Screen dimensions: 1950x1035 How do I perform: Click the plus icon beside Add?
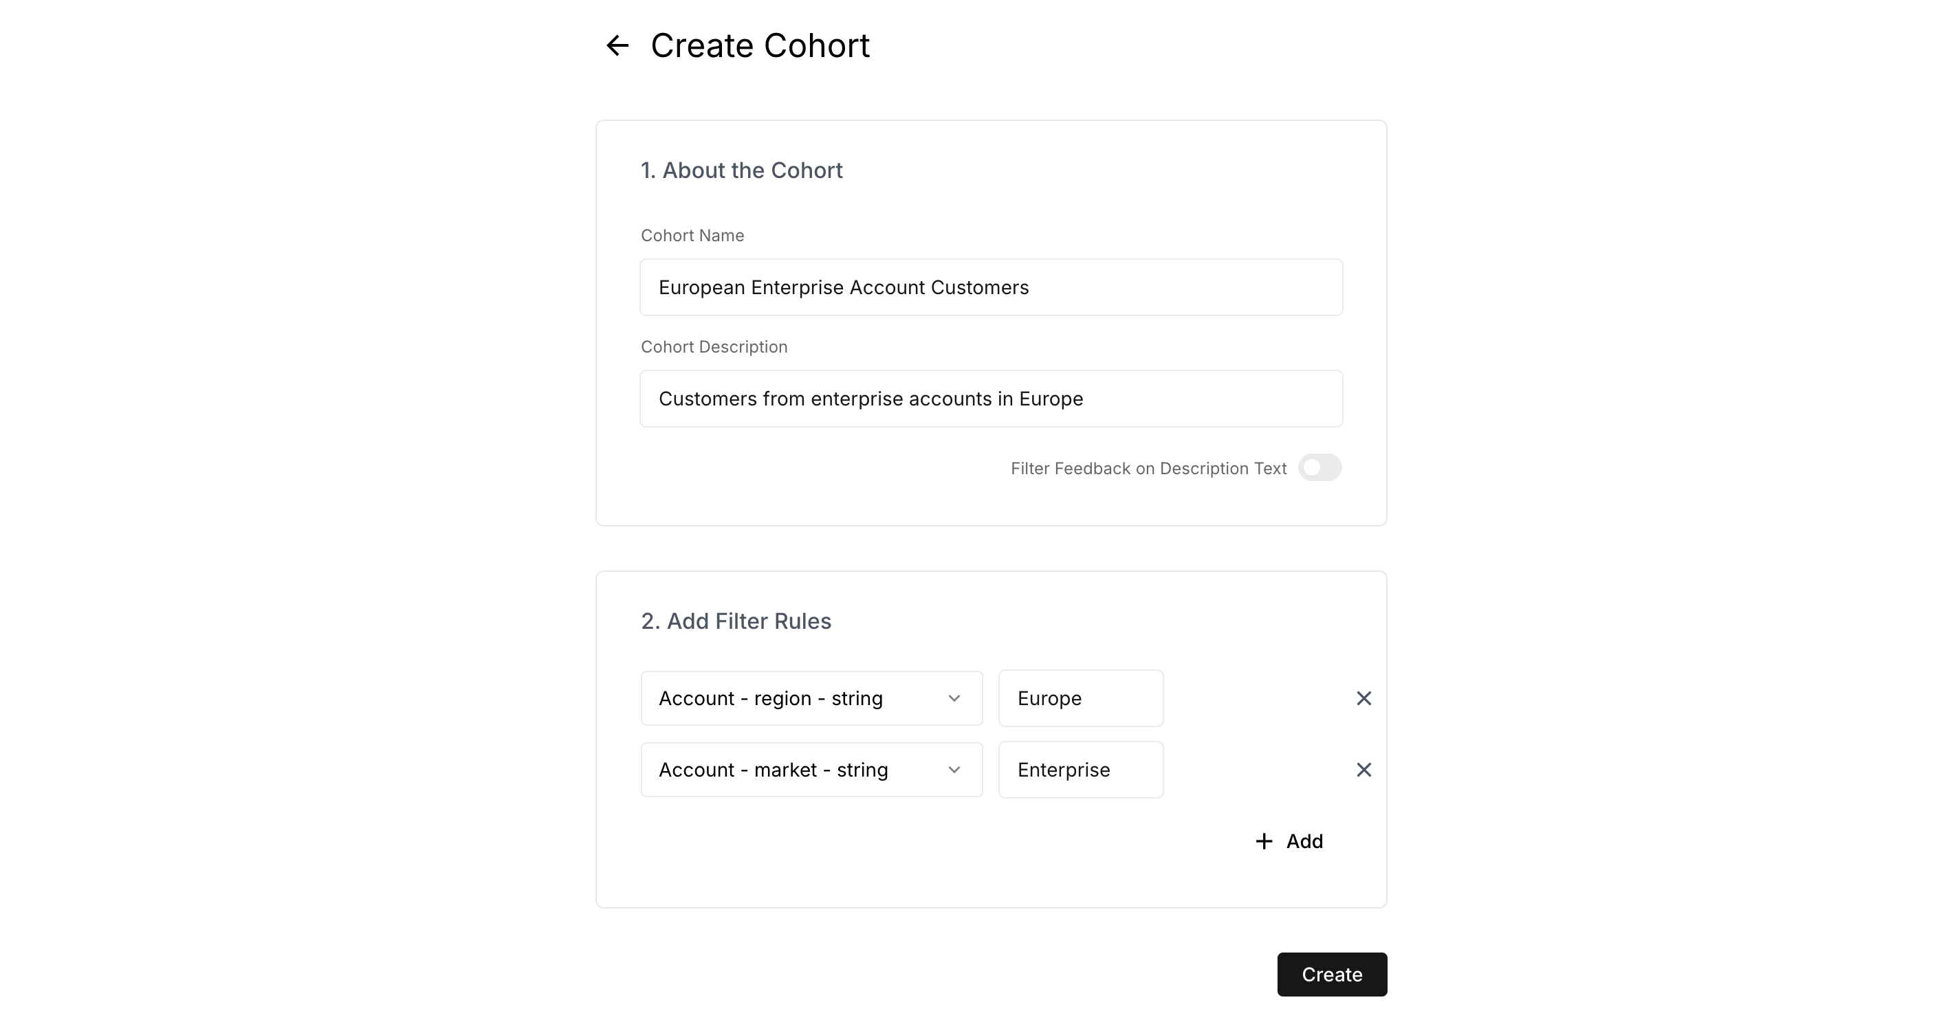pyautogui.click(x=1263, y=841)
